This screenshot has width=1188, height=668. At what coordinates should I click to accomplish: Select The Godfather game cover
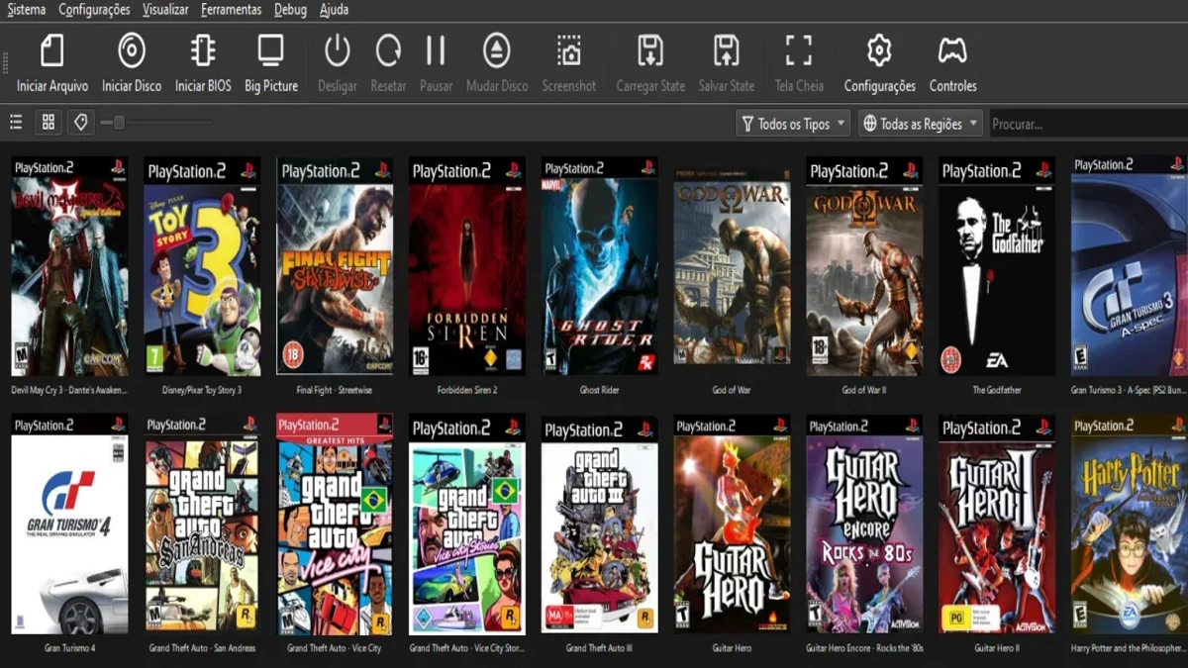click(x=997, y=266)
